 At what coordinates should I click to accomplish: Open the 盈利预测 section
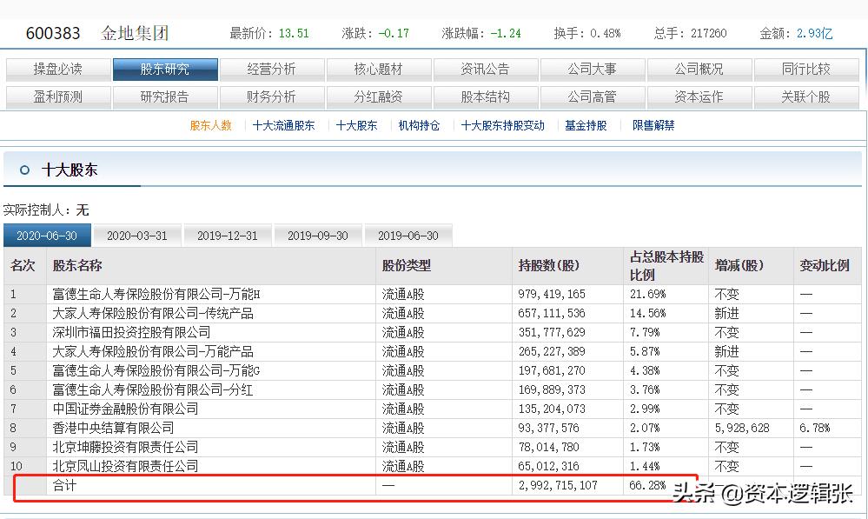[57, 96]
